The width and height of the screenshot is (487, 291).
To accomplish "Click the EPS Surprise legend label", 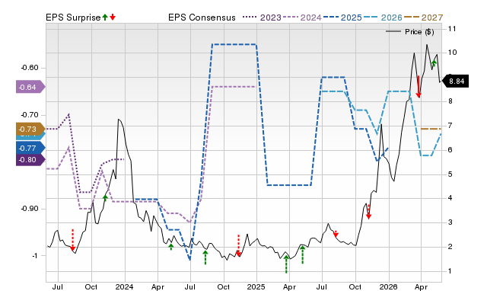I will (73, 18).
